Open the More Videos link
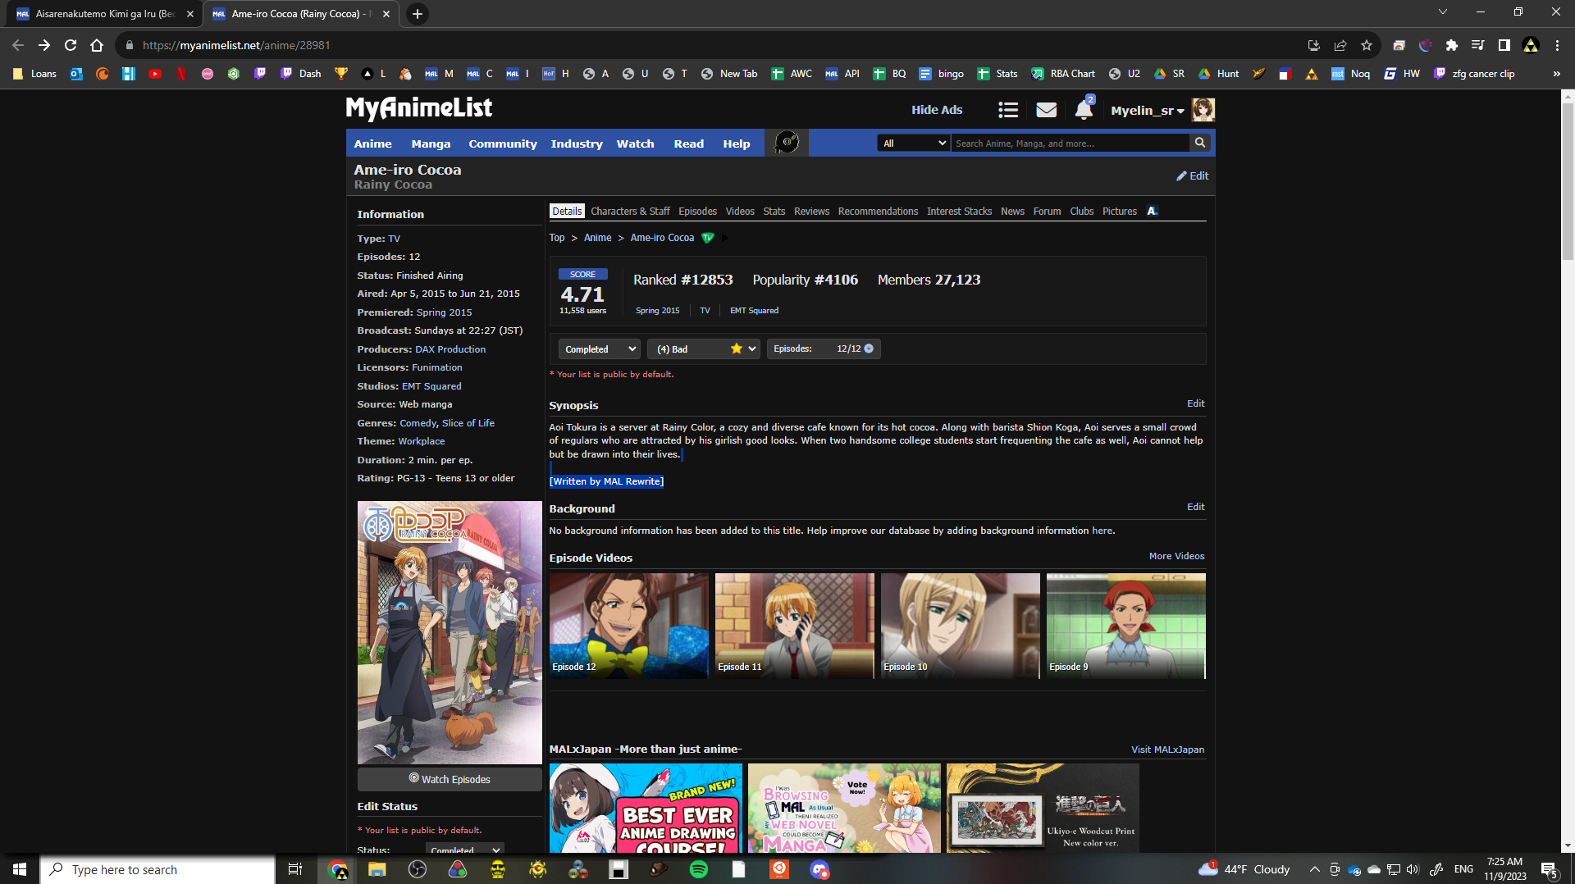 click(x=1177, y=556)
